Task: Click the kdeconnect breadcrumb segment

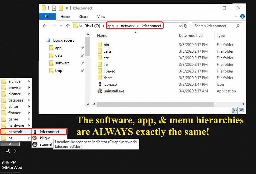Action: pos(151,26)
